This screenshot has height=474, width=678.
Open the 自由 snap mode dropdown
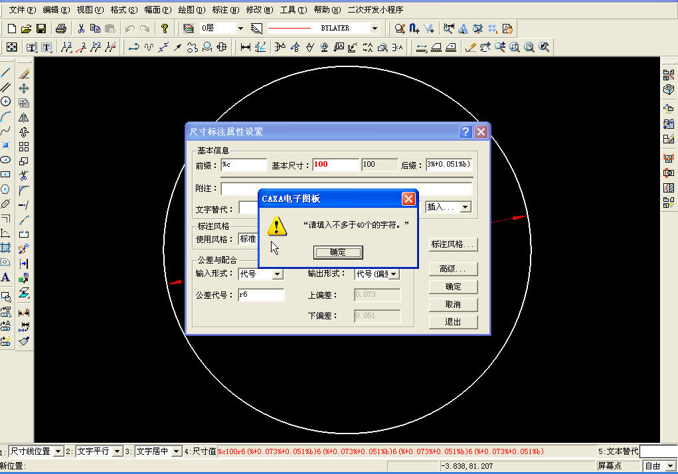coord(670,466)
